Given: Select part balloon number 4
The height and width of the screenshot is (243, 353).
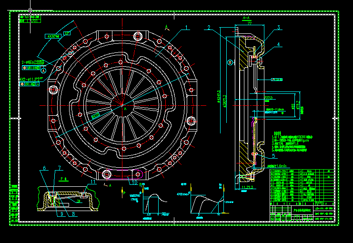Looking at the screenshot, I should (x=279, y=45).
